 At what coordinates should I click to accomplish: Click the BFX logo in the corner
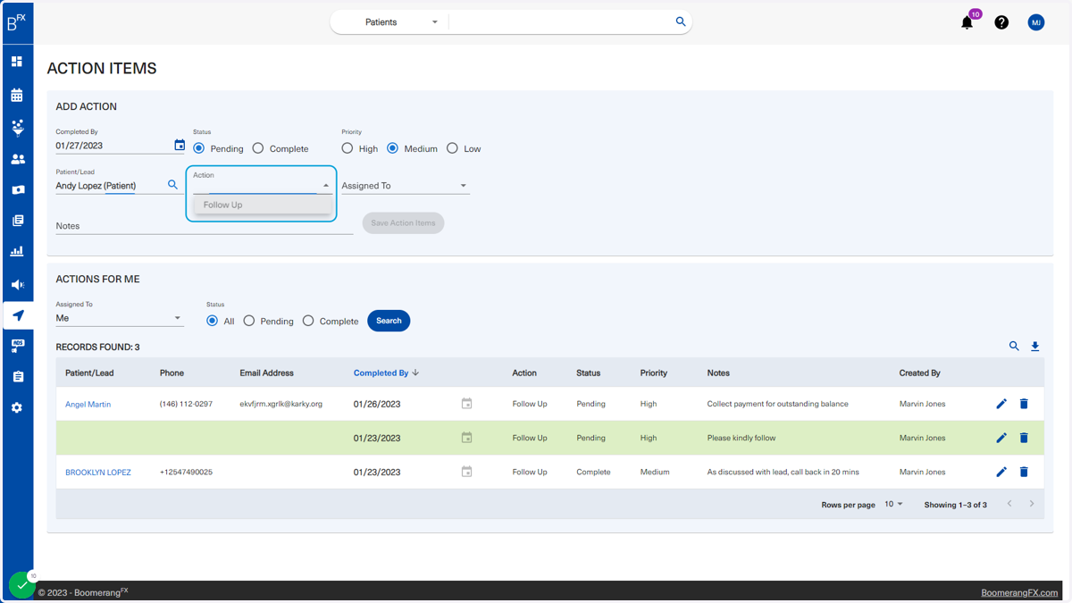16,21
